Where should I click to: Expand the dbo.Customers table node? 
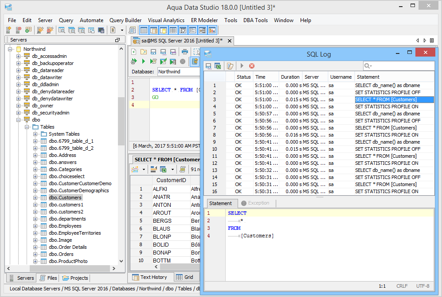tap(35, 198)
